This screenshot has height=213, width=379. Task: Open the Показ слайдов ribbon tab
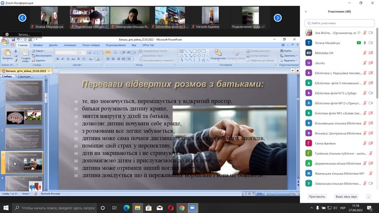coord(91,45)
